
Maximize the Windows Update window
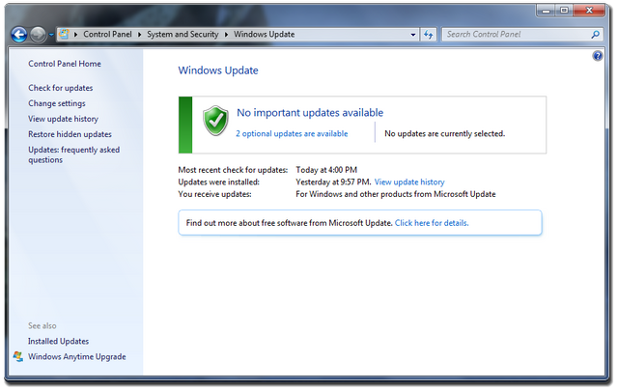point(564,11)
